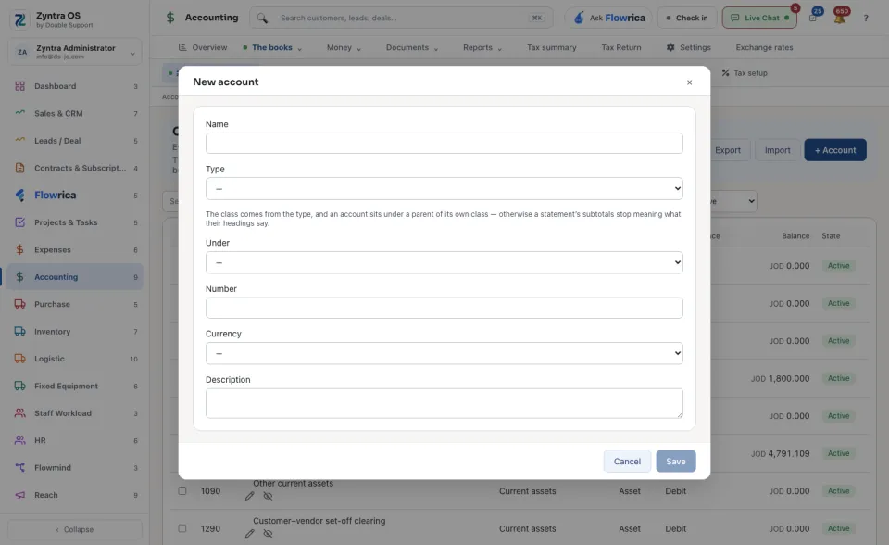Hide Customer–vendor set-off clearing account
This screenshot has height=545, width=889.
click(269, 534)
